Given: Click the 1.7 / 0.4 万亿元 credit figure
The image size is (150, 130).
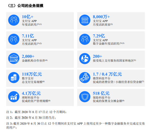Looking at the screenshot, I should (107, 74).
